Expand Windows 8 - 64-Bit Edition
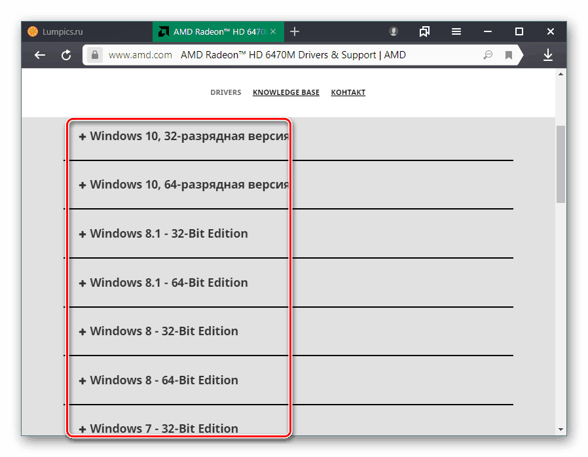The height and width of the screenshot is (457, 588). pyautogui.click(x=158, y=380)
